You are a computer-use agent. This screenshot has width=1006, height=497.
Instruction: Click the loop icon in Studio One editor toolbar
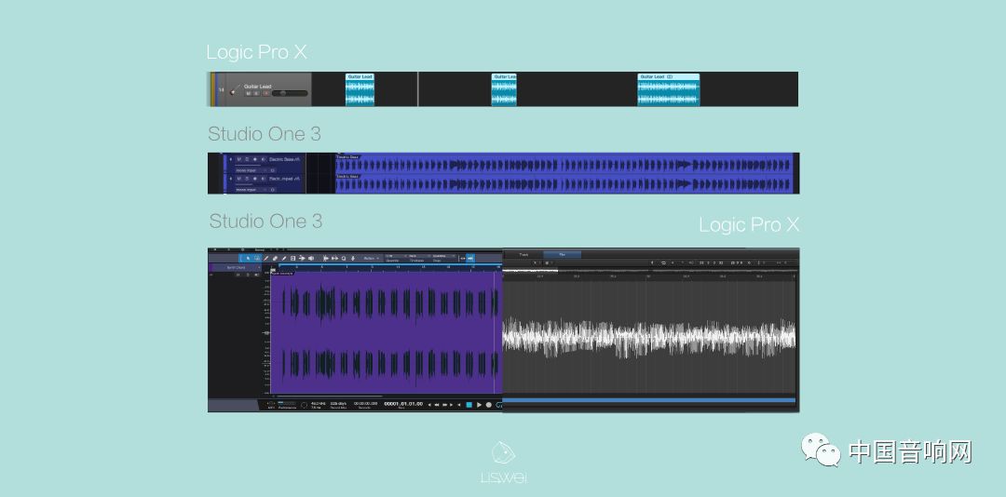pos(344,259)
